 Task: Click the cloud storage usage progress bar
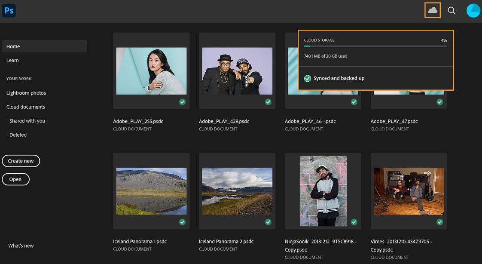click(x=376, y=46)
